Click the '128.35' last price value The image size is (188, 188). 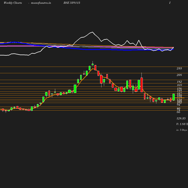(181, 118)
